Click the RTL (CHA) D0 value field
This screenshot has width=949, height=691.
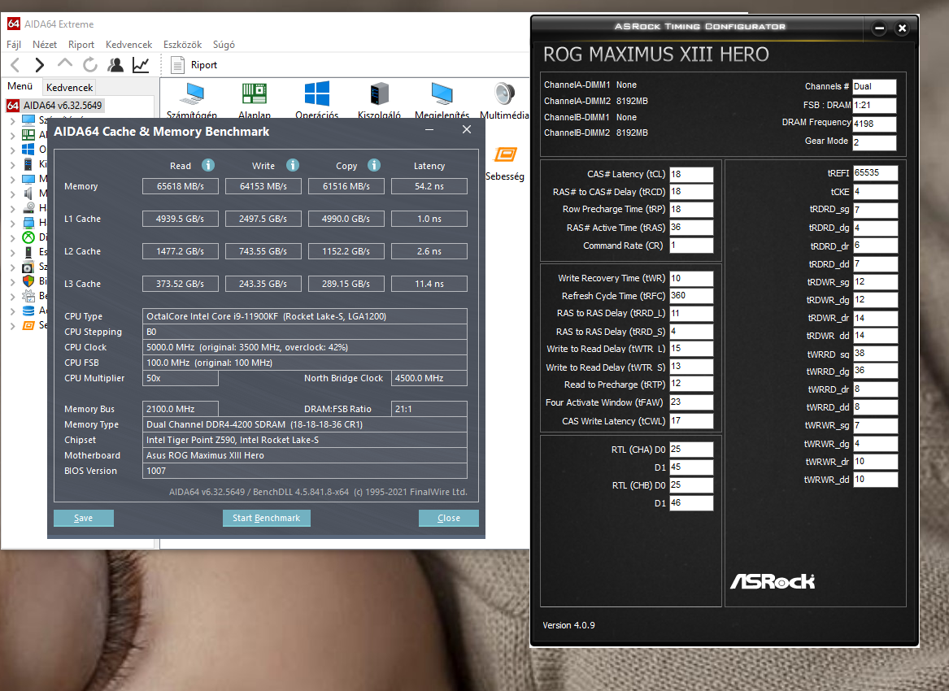691,450
